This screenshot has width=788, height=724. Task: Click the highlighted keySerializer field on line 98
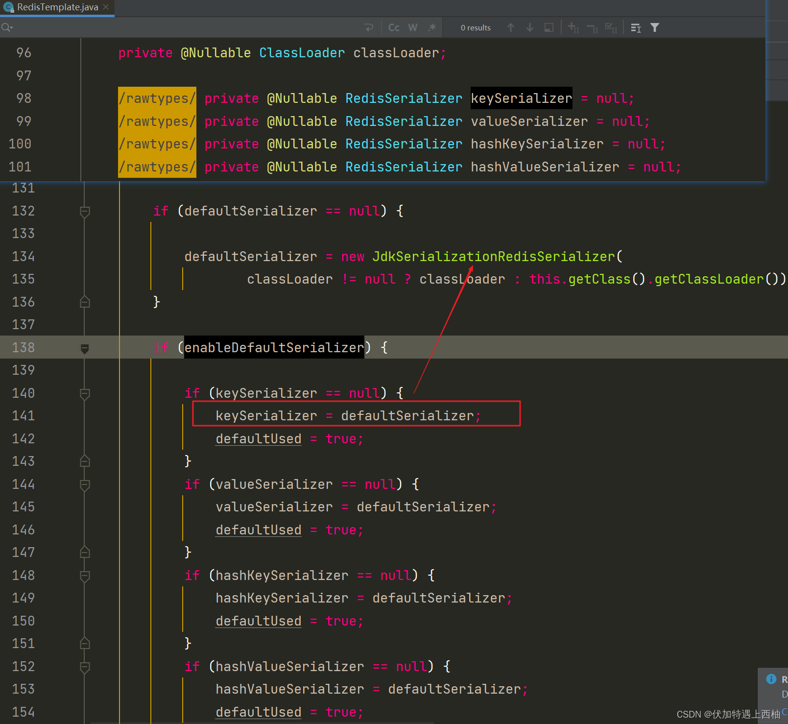521,98
